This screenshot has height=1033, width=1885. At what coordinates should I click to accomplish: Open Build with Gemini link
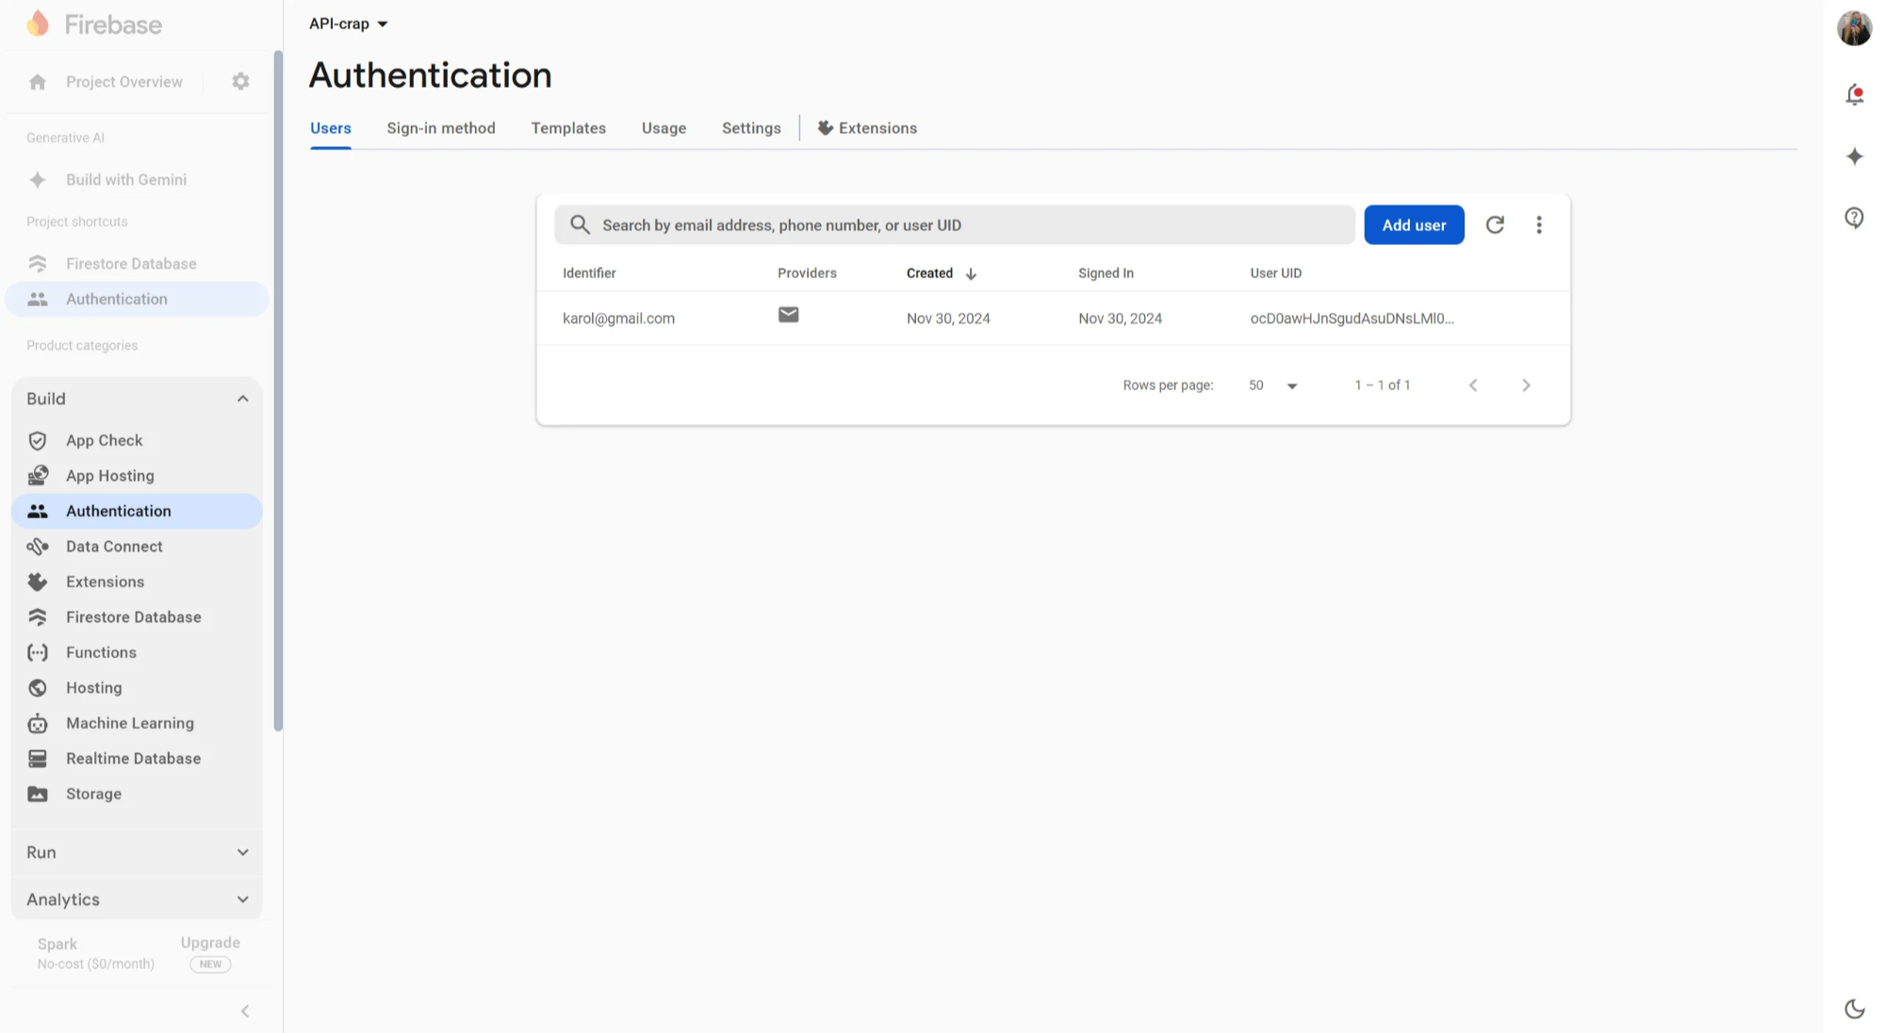coord(126,180)
